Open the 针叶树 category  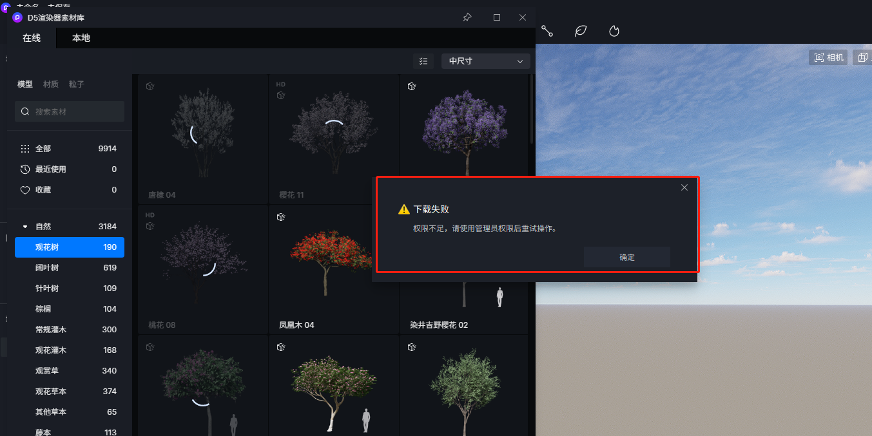70,289
